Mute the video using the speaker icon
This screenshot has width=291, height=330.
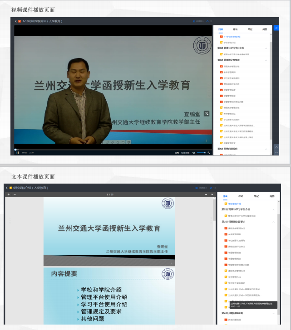click(x=194, y=153)
